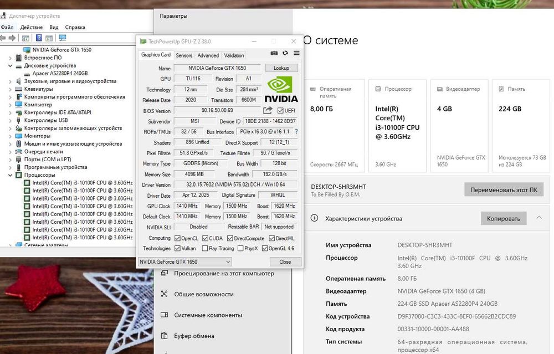Toggle the DirectCompute checkbox
Screen dimensions: 554x354
tap(230, 238)
